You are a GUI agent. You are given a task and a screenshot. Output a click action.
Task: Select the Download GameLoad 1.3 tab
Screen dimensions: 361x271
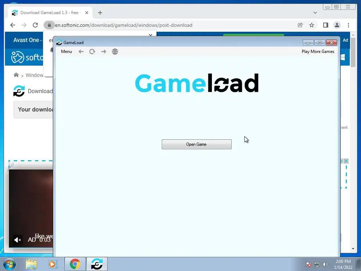click(50, 13)
